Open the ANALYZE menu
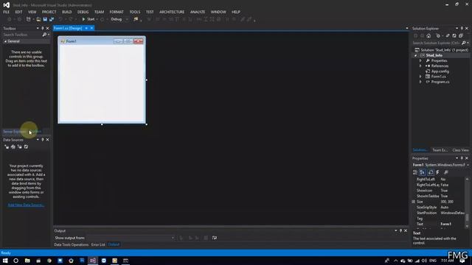This screenshot has height=265, width=472. pyautogui.click(x=198, y=12)
